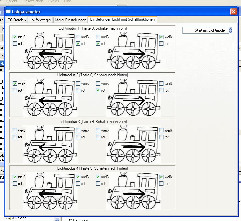241x221 pixels.
Task: Decrease Start mit Lichtmode value with down arrow
Action: 230,32
